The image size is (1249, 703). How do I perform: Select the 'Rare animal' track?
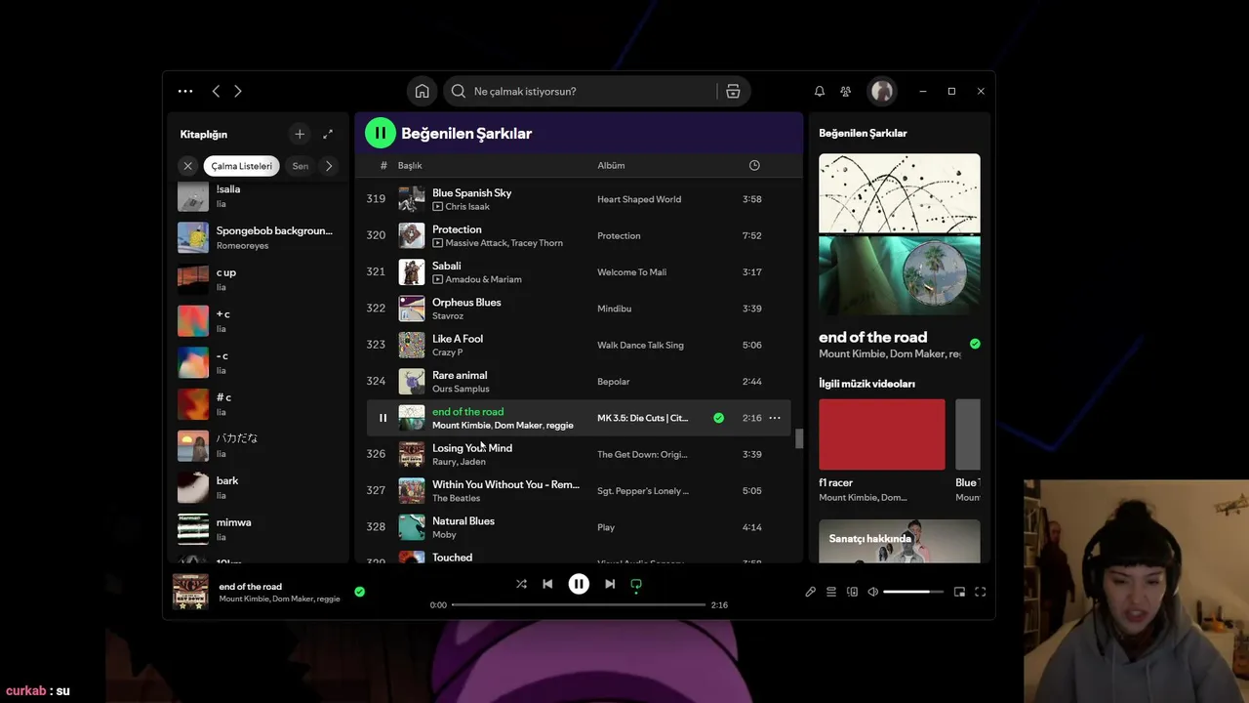pyautogui.click(x=579, y=382)
